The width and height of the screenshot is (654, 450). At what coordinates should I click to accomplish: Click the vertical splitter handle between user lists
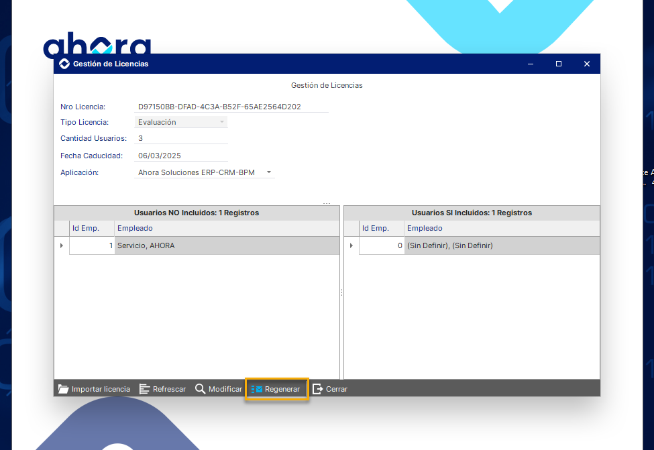coord(341,293)
